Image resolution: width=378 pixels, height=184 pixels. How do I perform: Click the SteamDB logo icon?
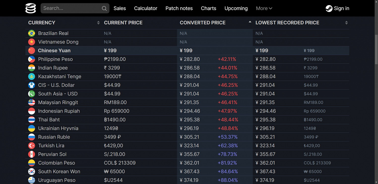tap(31, 8)
